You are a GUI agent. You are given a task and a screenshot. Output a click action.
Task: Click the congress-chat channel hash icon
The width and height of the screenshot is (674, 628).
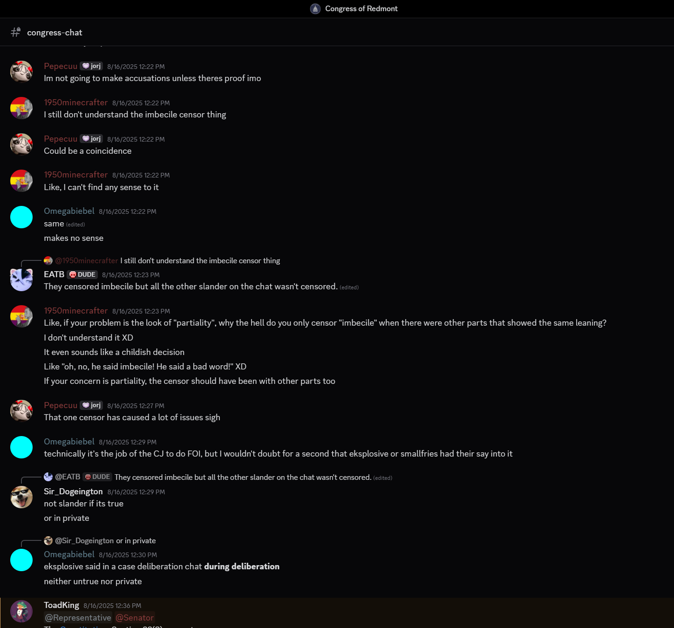(15, 32)
